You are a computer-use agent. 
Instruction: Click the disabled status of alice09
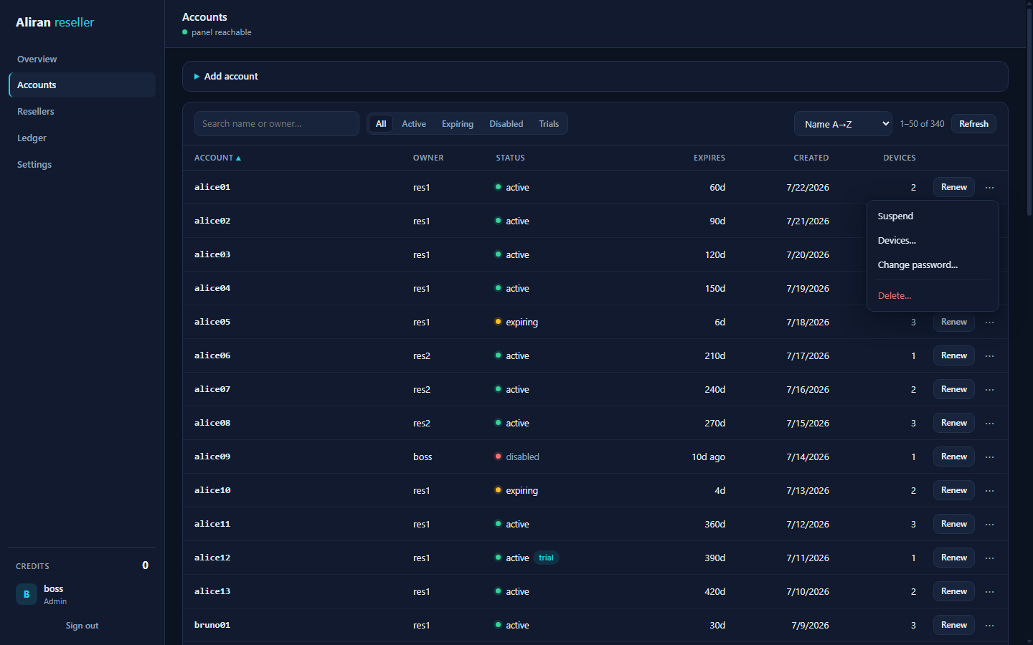pyautogui.click(x=517, y=457)
